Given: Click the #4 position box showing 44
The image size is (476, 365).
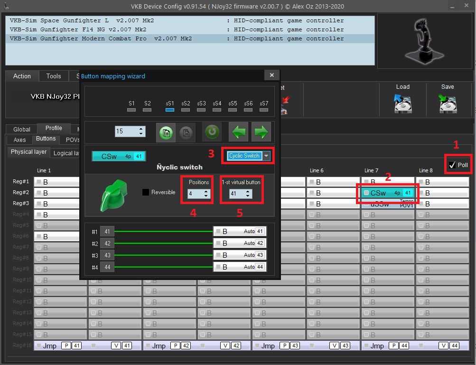Looking at the screenshot, I should pos(107,267).
